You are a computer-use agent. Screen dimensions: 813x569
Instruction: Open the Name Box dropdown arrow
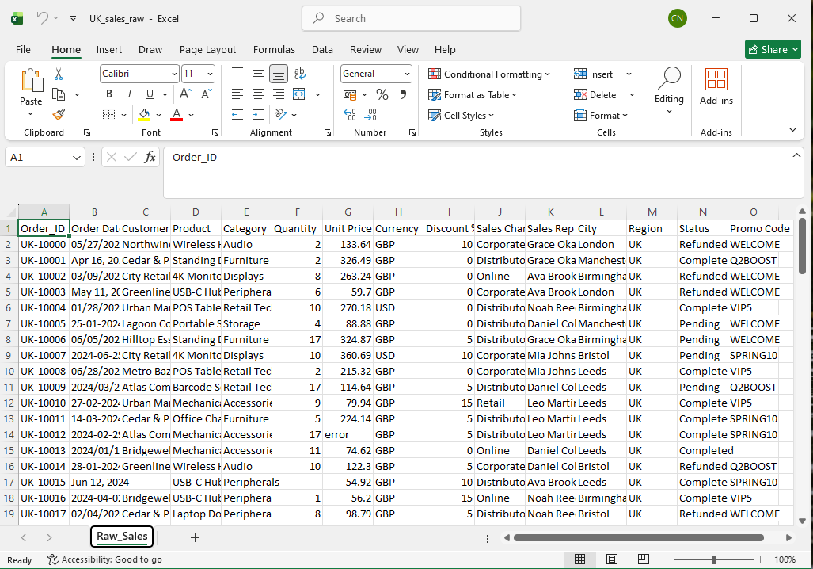[77, 157]
